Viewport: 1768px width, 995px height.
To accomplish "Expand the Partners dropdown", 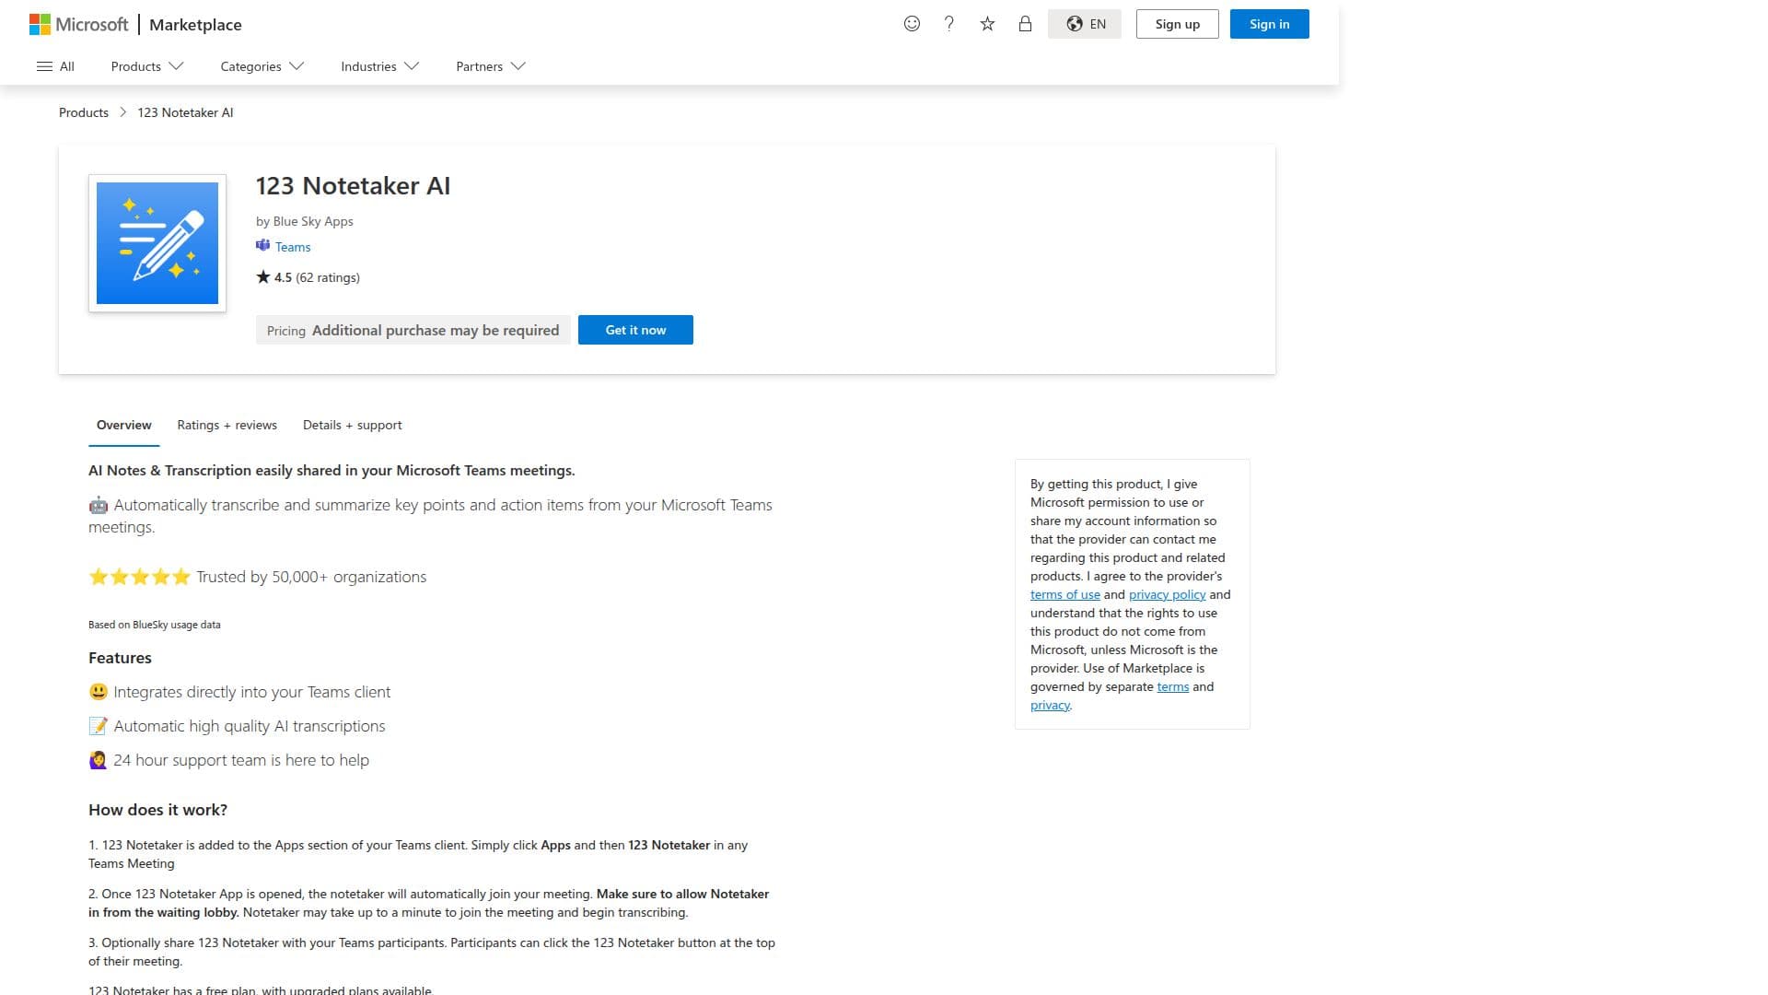I will (490, 66).
